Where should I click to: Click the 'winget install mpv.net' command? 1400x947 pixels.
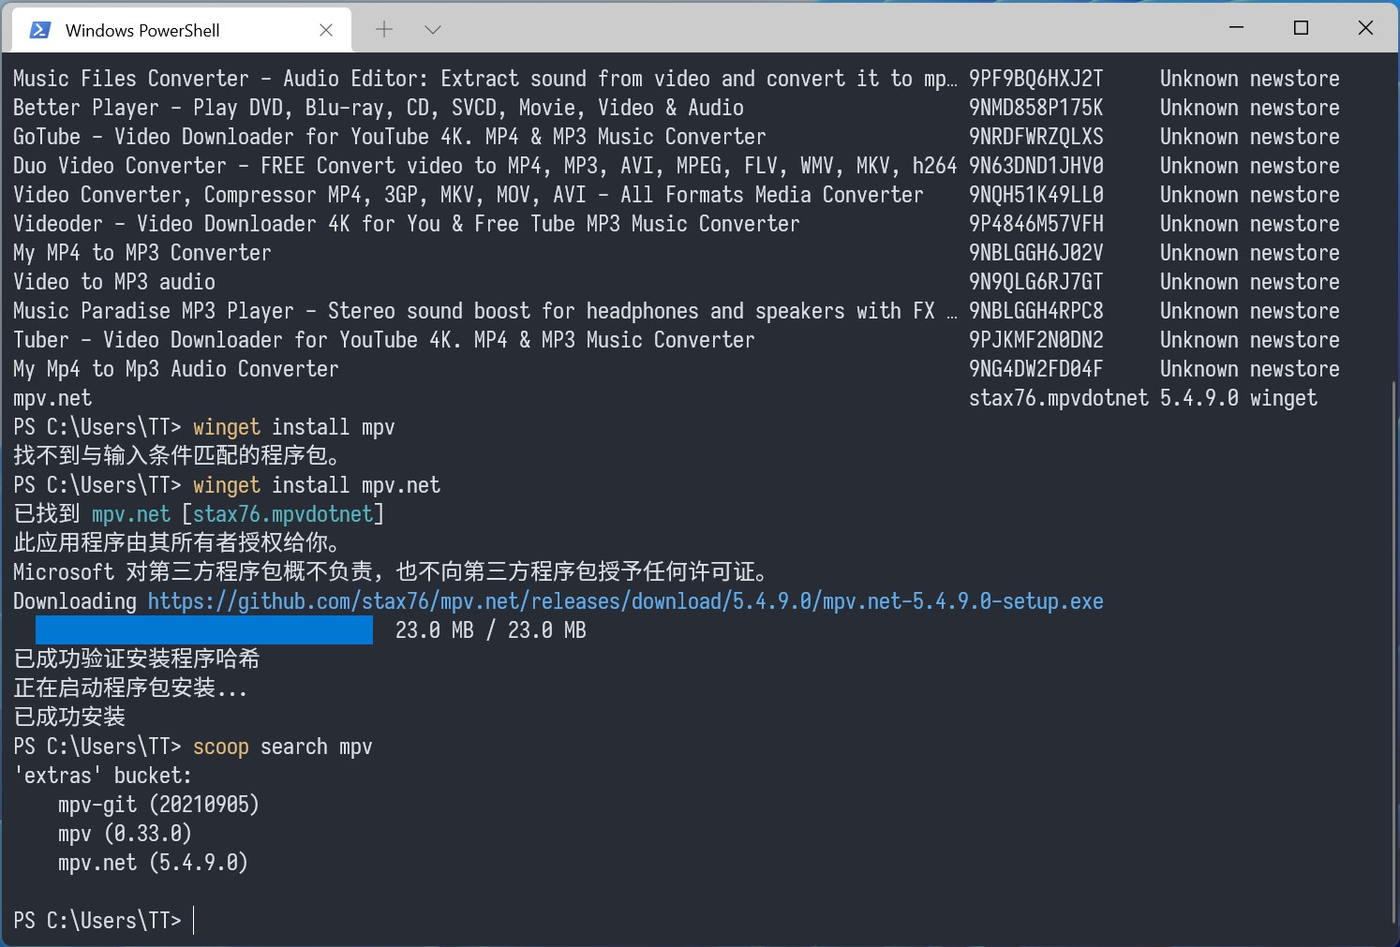point(317,485)
